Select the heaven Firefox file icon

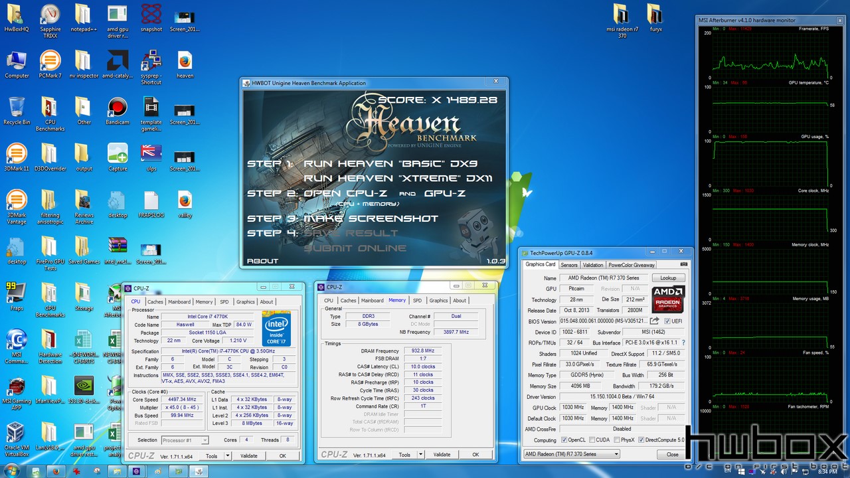(x=185, y=64)
